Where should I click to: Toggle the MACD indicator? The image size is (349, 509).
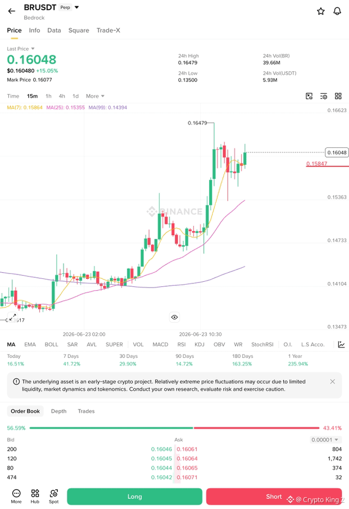tap(161, 344)
